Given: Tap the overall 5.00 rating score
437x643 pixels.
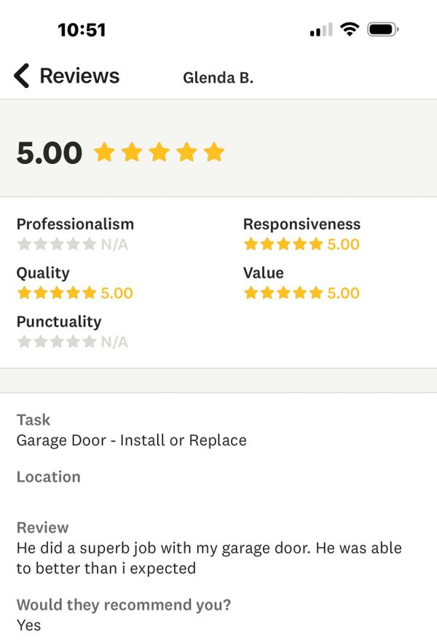Looking at the screenshot, I should [x=50, y=152].
